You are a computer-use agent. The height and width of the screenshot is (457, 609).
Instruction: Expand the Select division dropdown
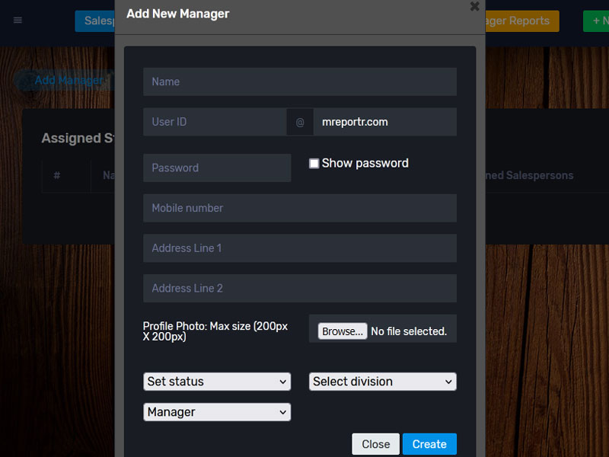tap(382, 382)
